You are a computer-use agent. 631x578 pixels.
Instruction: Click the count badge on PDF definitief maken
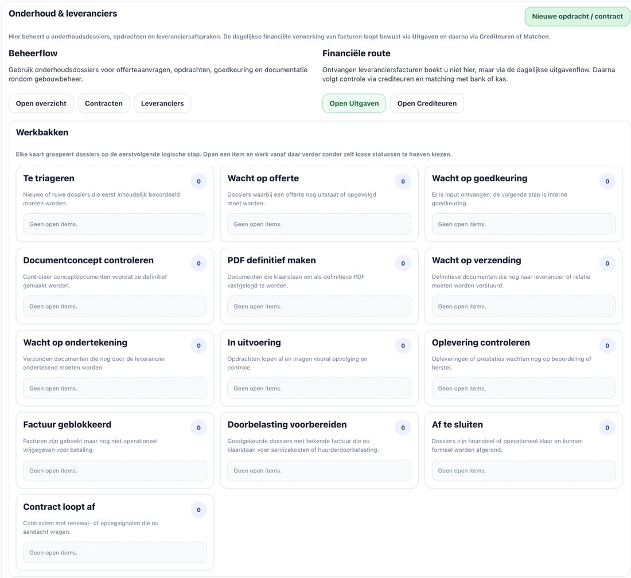(x=403, y=263)
